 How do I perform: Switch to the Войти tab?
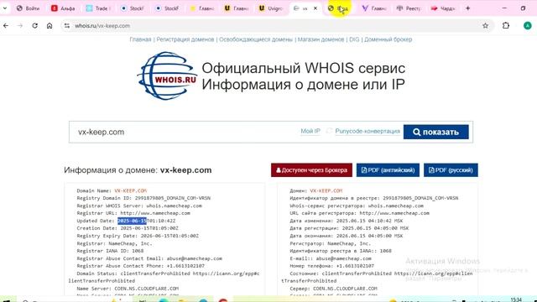point(28,8)
